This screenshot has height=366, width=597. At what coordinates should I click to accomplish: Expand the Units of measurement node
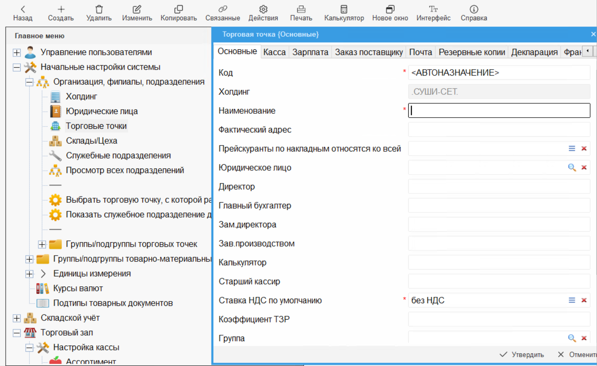pyautogui.click(x=29, y=274)
